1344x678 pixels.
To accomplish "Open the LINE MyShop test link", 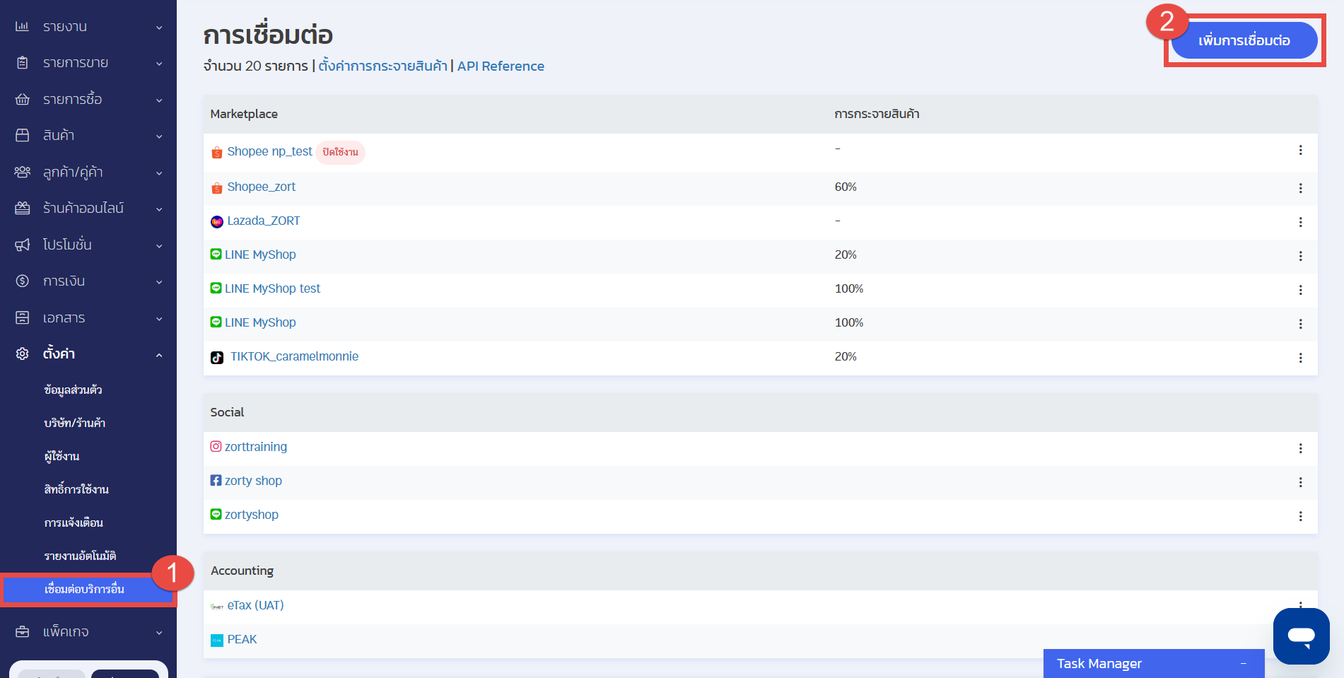I will 272,288.
